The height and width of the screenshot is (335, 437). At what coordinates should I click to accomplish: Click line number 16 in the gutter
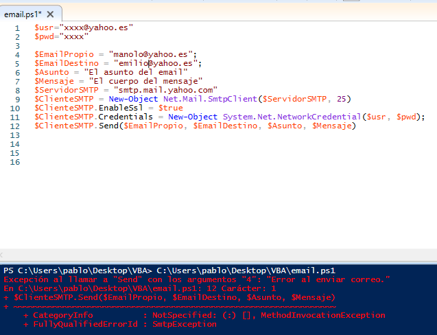tap(15, 161)
